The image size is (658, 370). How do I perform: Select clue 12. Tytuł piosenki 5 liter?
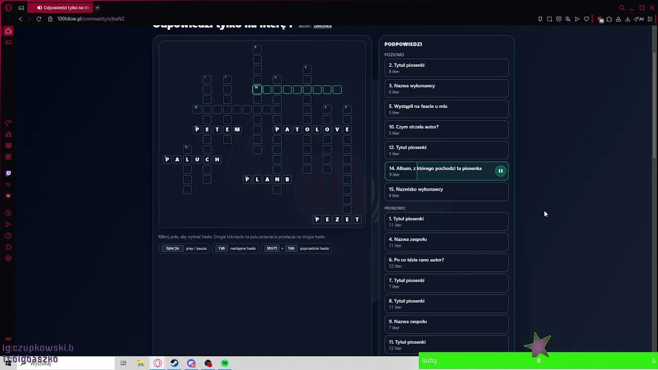tap(446, 150)
